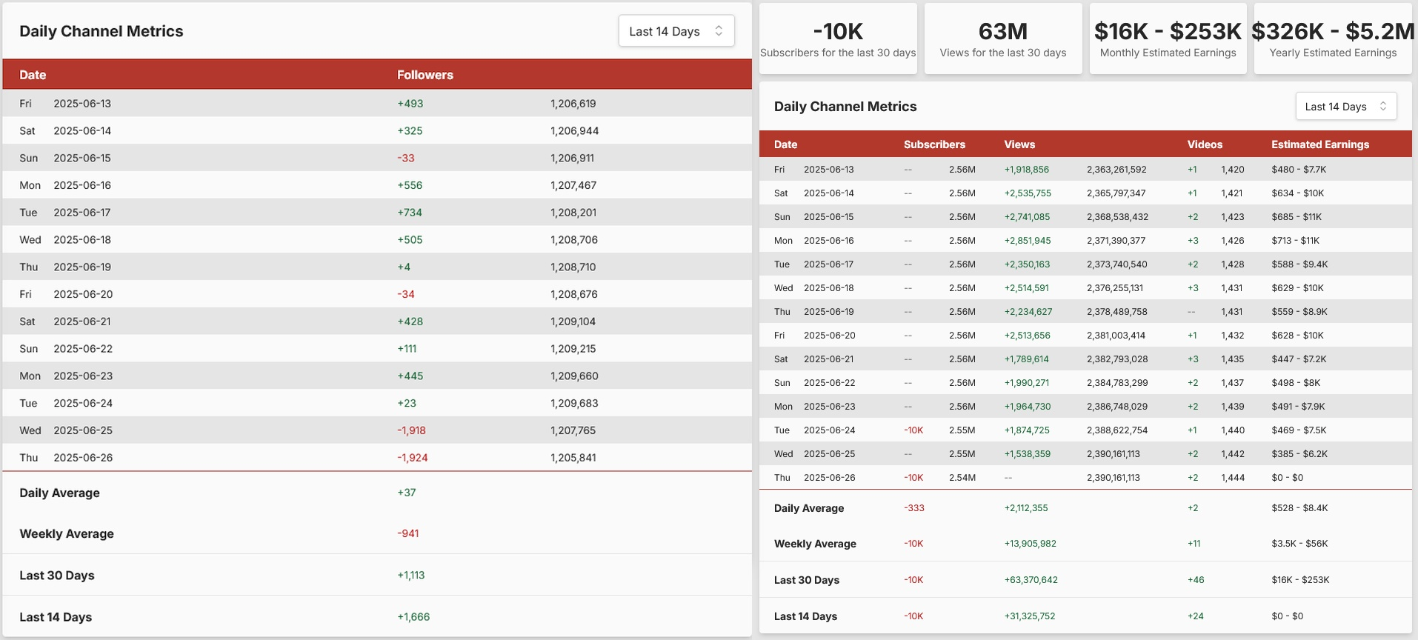Viewport: 1418px width, 640px height.
Task: Click views change +2,535,755
Action: [1028, 193]
